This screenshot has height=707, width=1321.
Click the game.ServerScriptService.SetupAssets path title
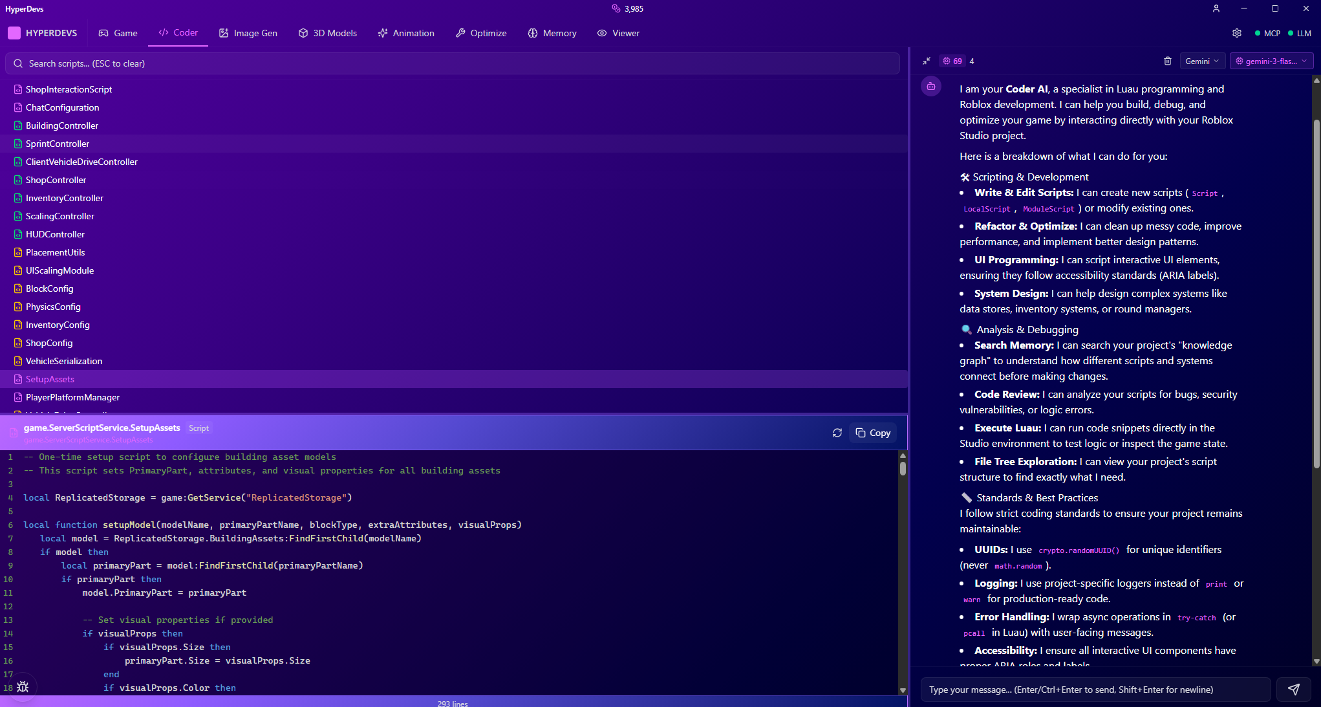(102, 428)
